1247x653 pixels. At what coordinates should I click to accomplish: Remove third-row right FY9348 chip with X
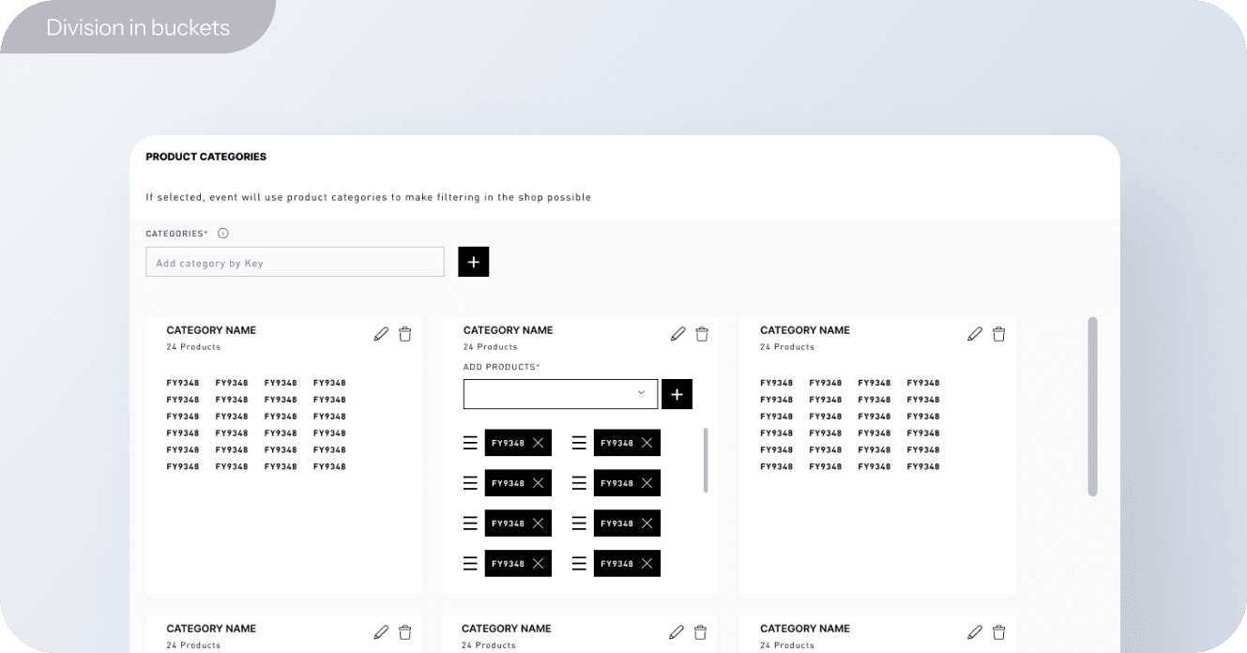(x=646, y=524)
